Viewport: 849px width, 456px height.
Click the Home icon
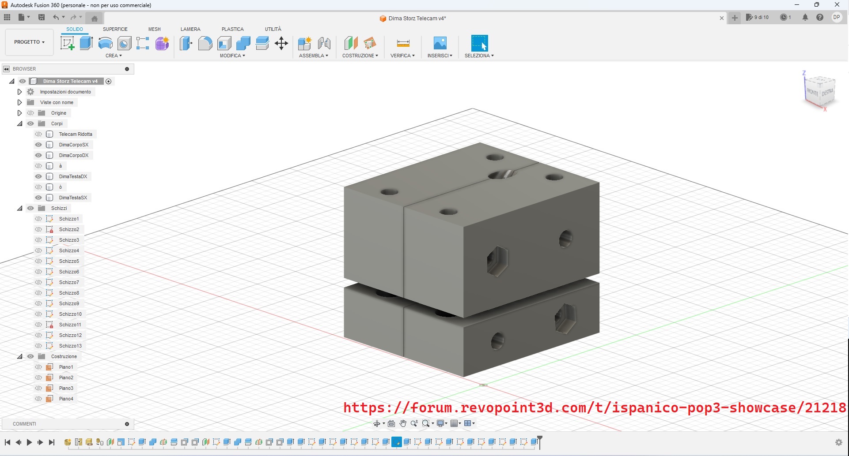click(x=94, y=18)
